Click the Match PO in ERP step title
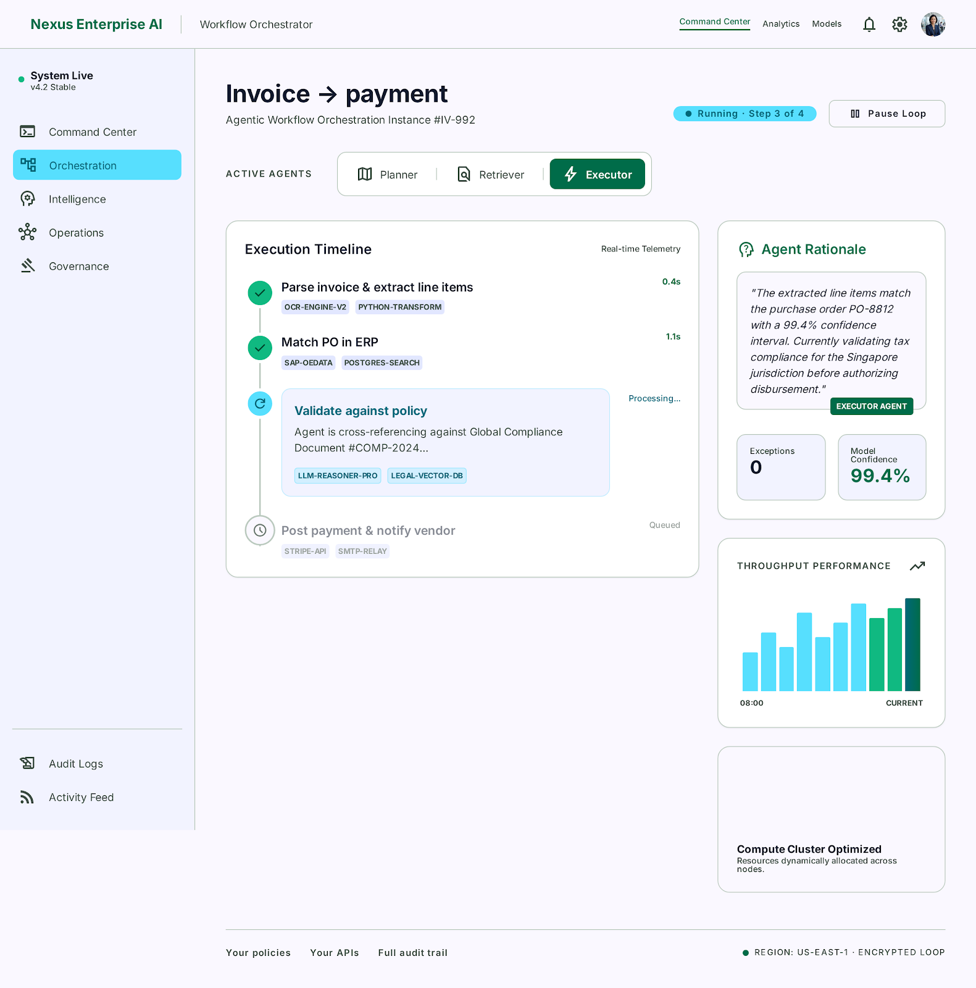 click(x=330, y=342)
